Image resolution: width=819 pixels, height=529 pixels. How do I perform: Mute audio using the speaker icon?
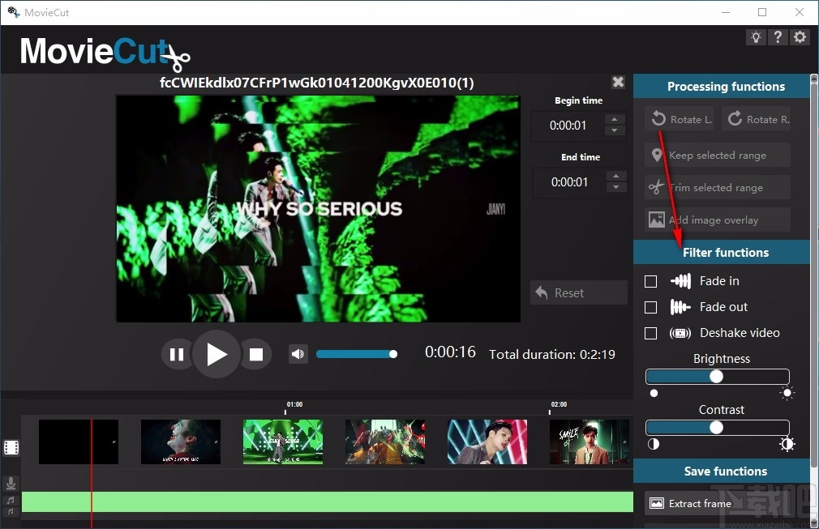[x=298, y=353]
